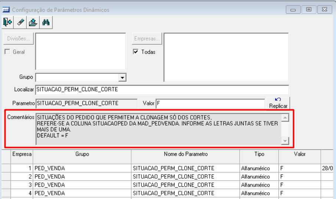Click the Comentários text area
This screenshot has width=336, height=199.
click(159, 129)
